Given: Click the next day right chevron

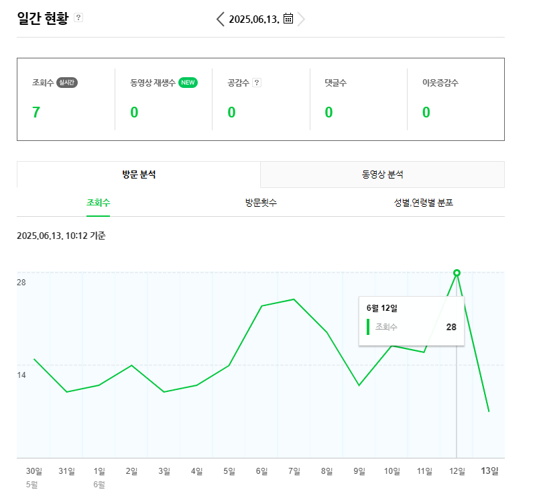Looking at the screenshot, I should [301, 19].
